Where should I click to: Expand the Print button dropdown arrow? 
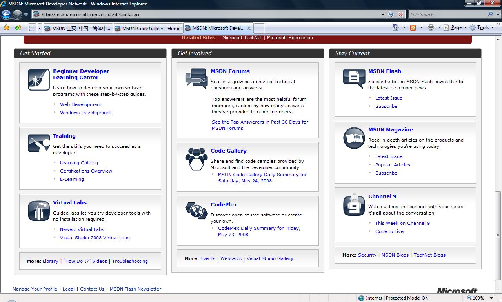(439, 27)
